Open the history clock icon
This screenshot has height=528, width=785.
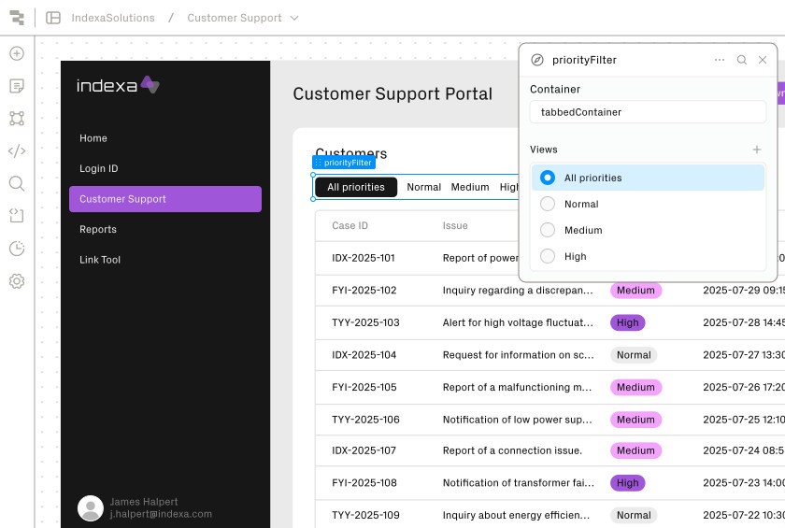coord(17,249)
